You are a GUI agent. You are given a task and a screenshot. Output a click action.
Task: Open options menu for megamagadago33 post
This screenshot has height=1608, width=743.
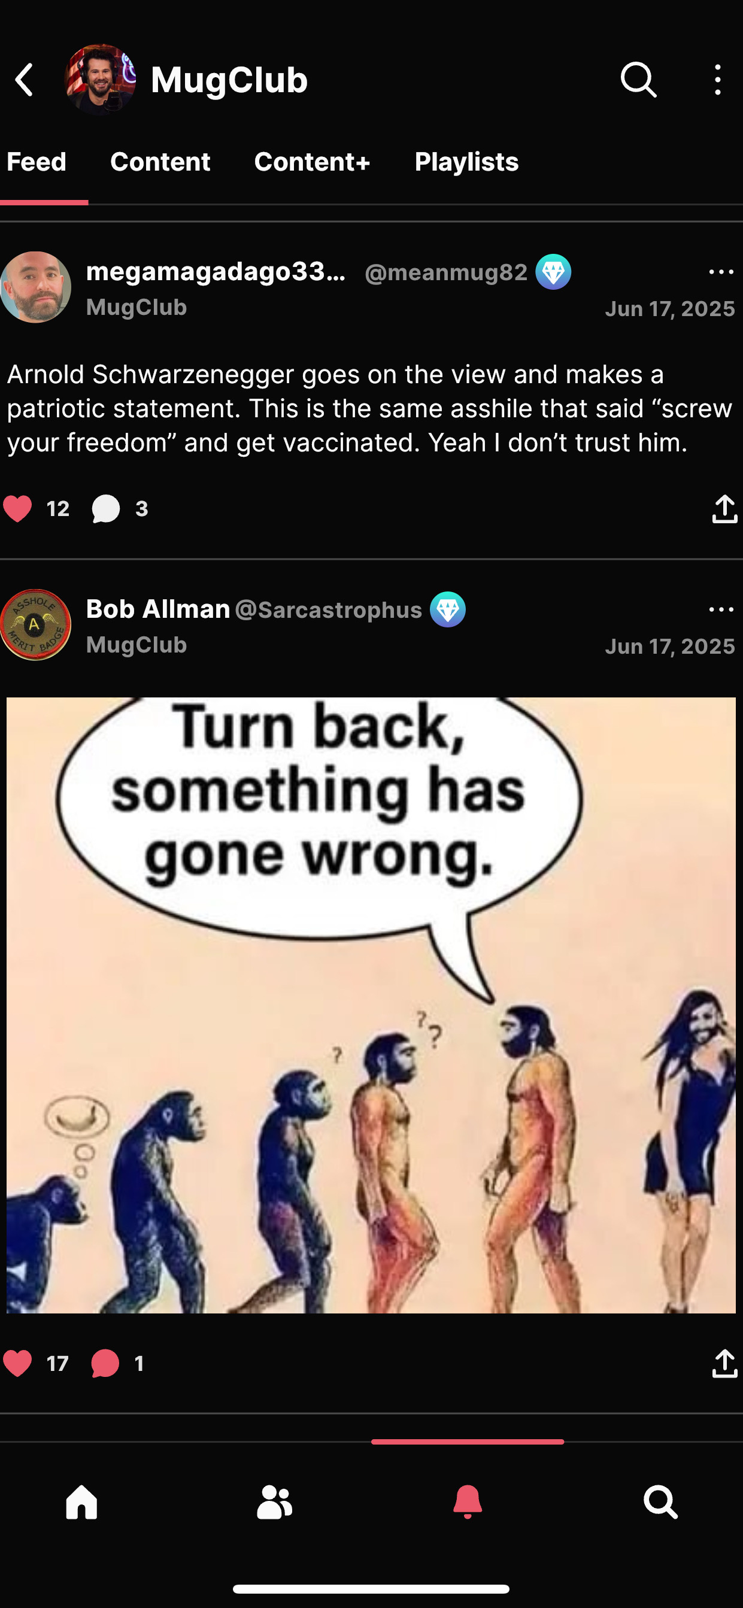(x=721, y=272)
